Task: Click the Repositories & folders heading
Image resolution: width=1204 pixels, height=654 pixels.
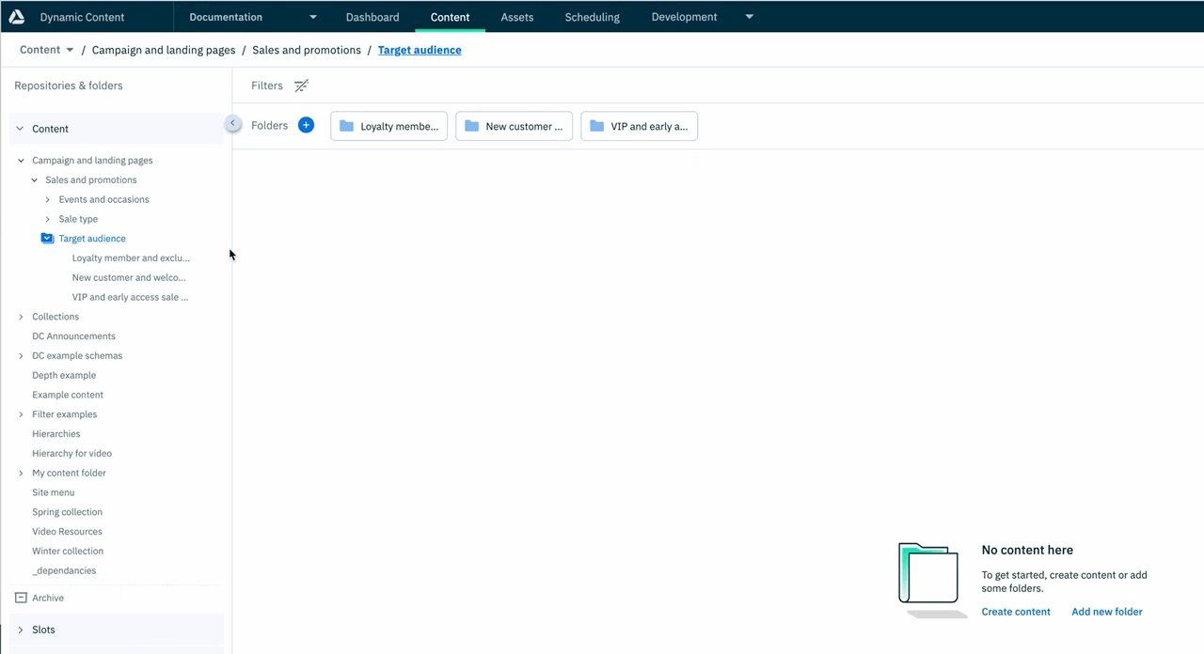Action: (69, 86)
